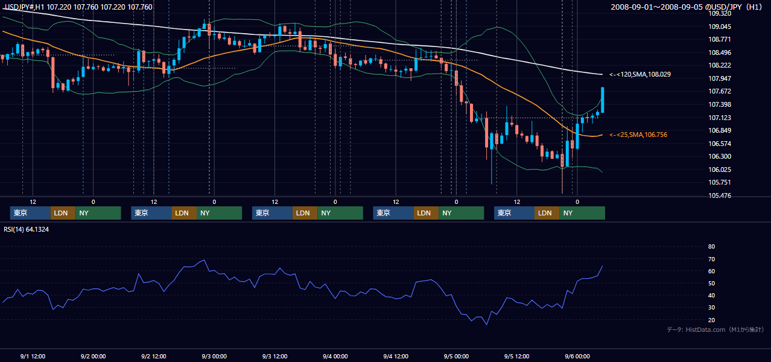Click the 9/4 00:00 time axis label
Screen dimensions: 771x362
335,356
